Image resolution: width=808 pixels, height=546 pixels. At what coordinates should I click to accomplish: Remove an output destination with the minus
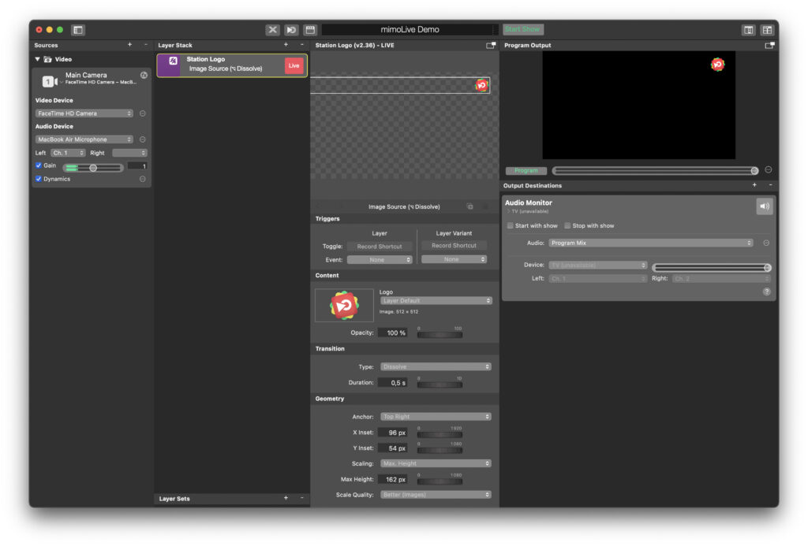click(770, 185)
